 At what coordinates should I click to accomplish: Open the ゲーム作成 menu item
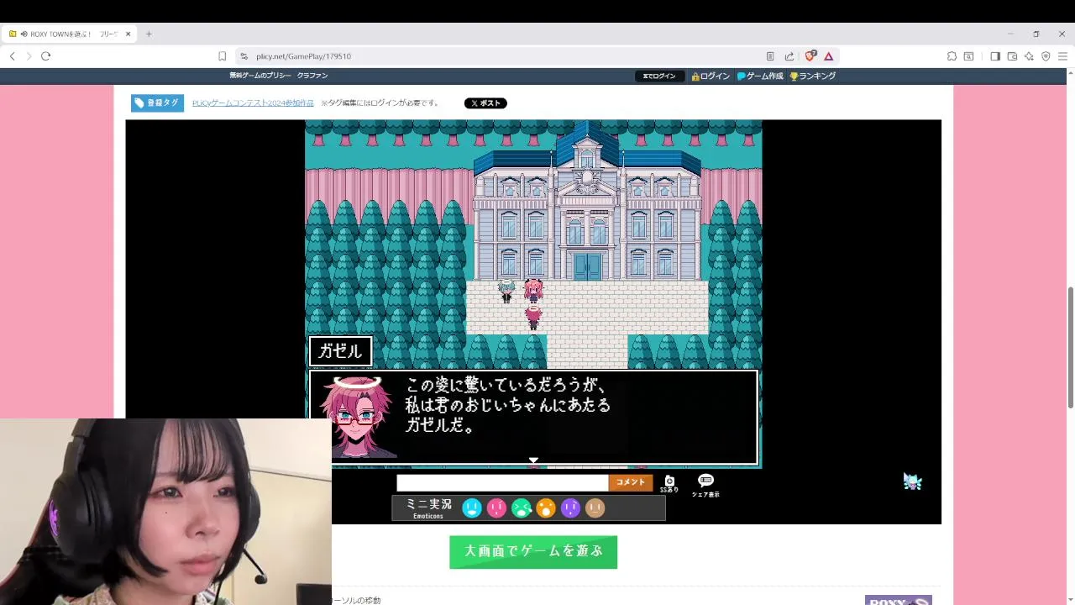760,76
